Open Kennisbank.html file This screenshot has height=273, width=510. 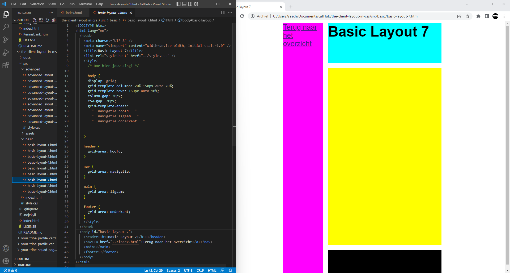pyautogui.click(x=36, y=34)
